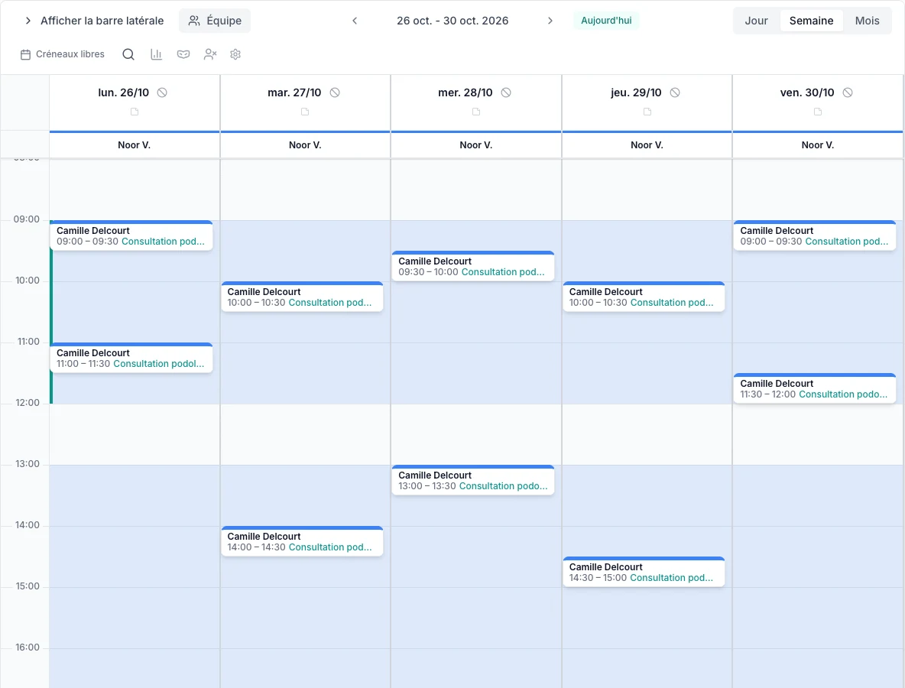Jump to Aujourd'hui

point(606,21)
